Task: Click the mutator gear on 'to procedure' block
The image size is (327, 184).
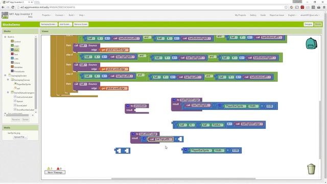Action: (128, 106)
